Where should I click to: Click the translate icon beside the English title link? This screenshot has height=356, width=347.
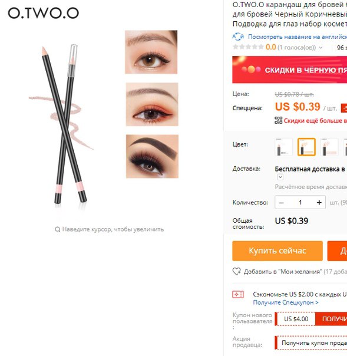pyautogui.click(x=238, y=37)
